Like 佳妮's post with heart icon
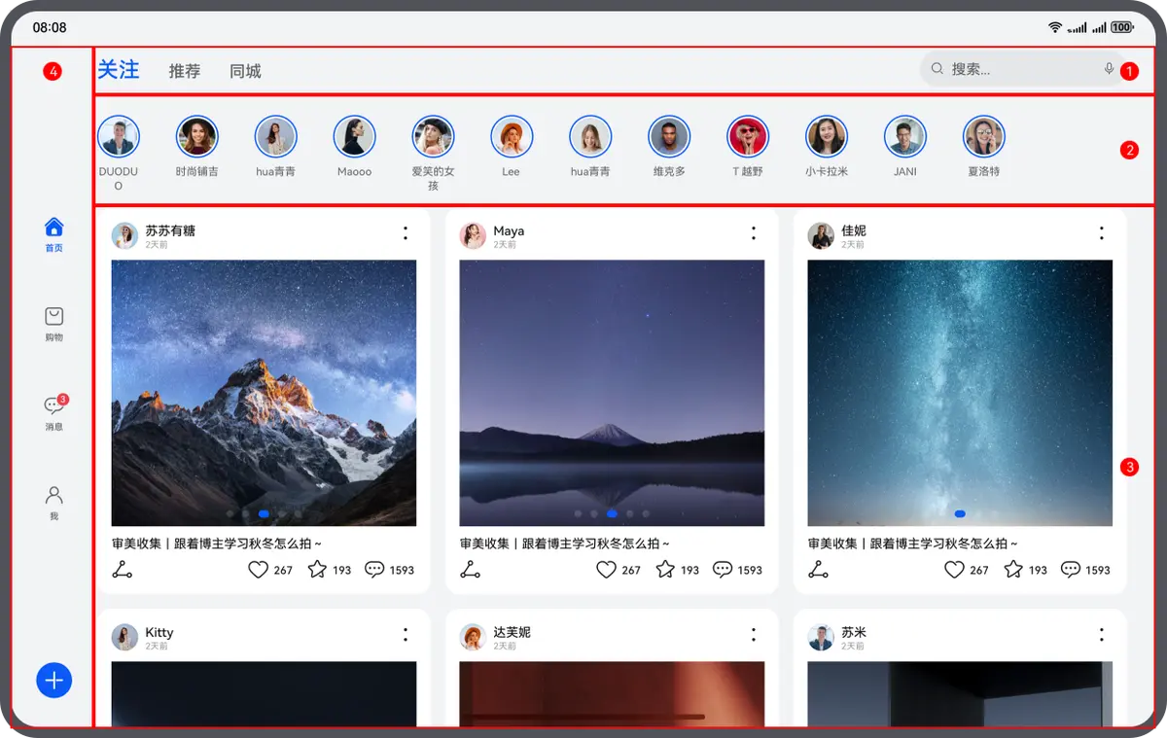Screen dimensions: 1167x738 pos(954,570)
